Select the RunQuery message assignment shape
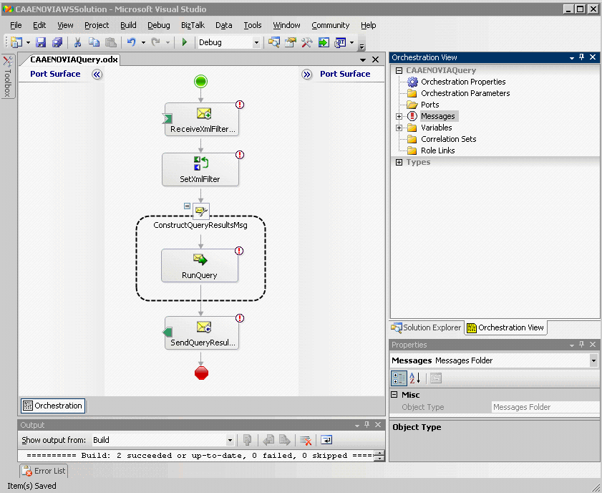 click(200, 266)
